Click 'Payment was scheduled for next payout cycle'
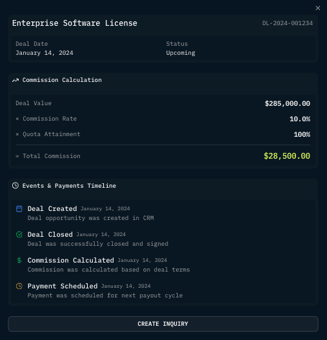The height and width of the screenshot is (340, 327). click(x=105, y=295)
